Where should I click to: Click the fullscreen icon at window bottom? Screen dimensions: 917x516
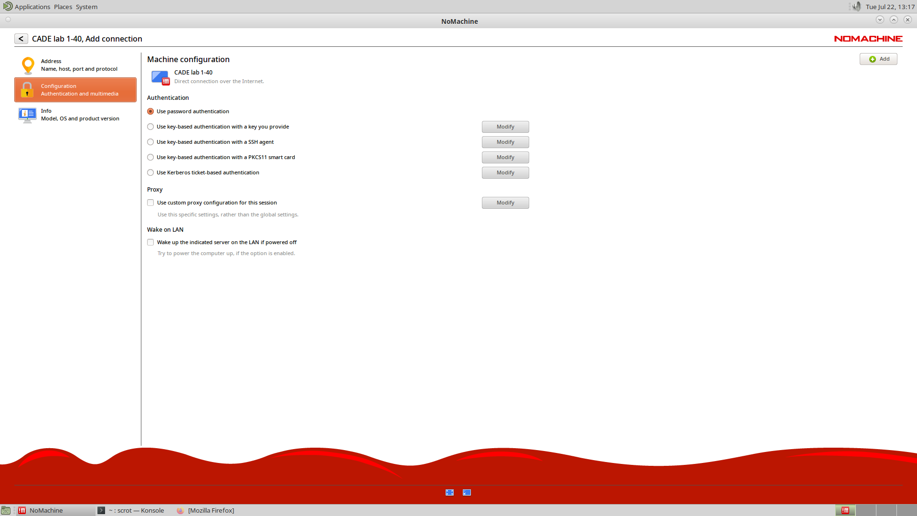click(x=449, y=493)
